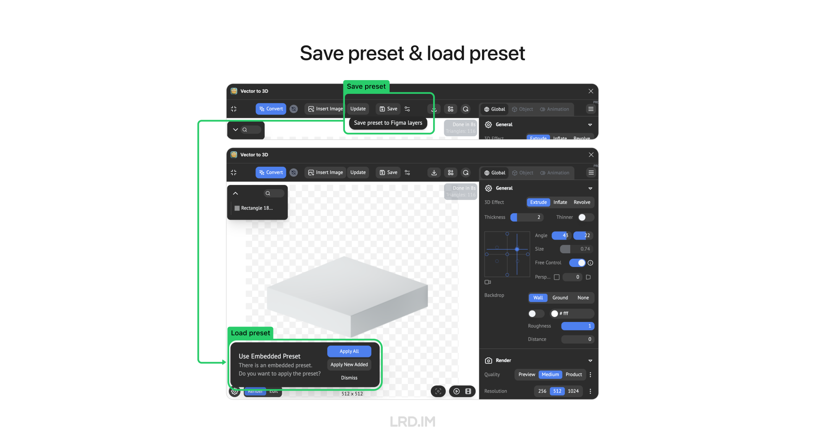Click the settings gear icon bottom-left
Screen dimensions: 825x436
point(236,390)
